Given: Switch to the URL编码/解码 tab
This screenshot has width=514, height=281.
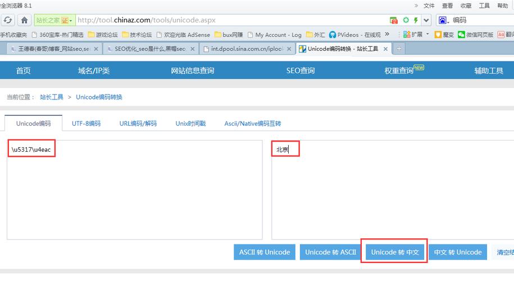Looking at the screenshot, I should [138, 124].
